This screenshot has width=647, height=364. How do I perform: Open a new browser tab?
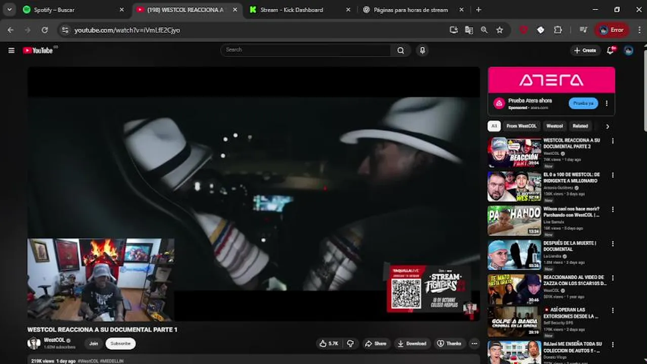pos(478,10)
